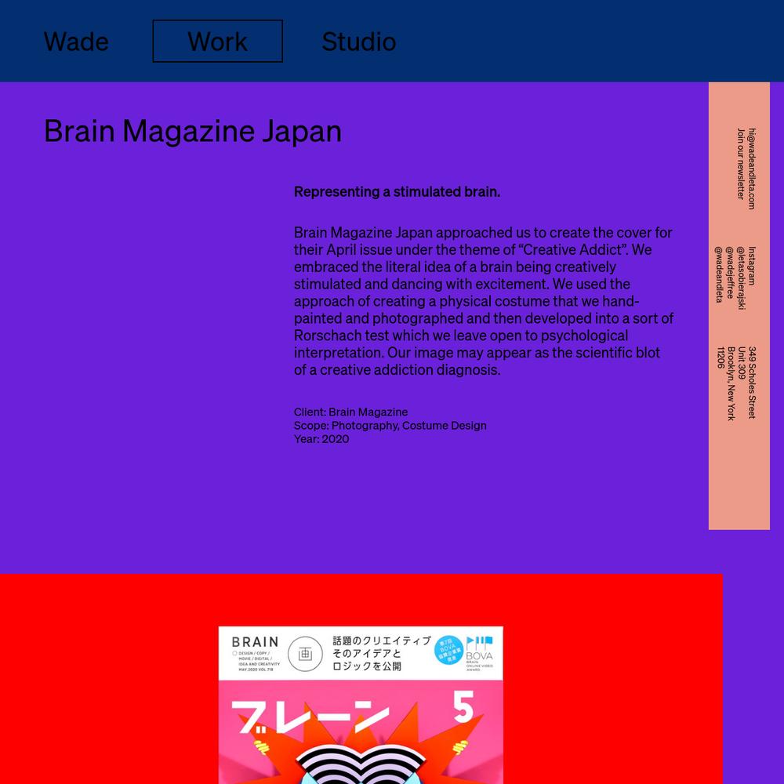Select the Work tab in the navigation
Viewport: 784px width, 784px height.
point(217,41)
